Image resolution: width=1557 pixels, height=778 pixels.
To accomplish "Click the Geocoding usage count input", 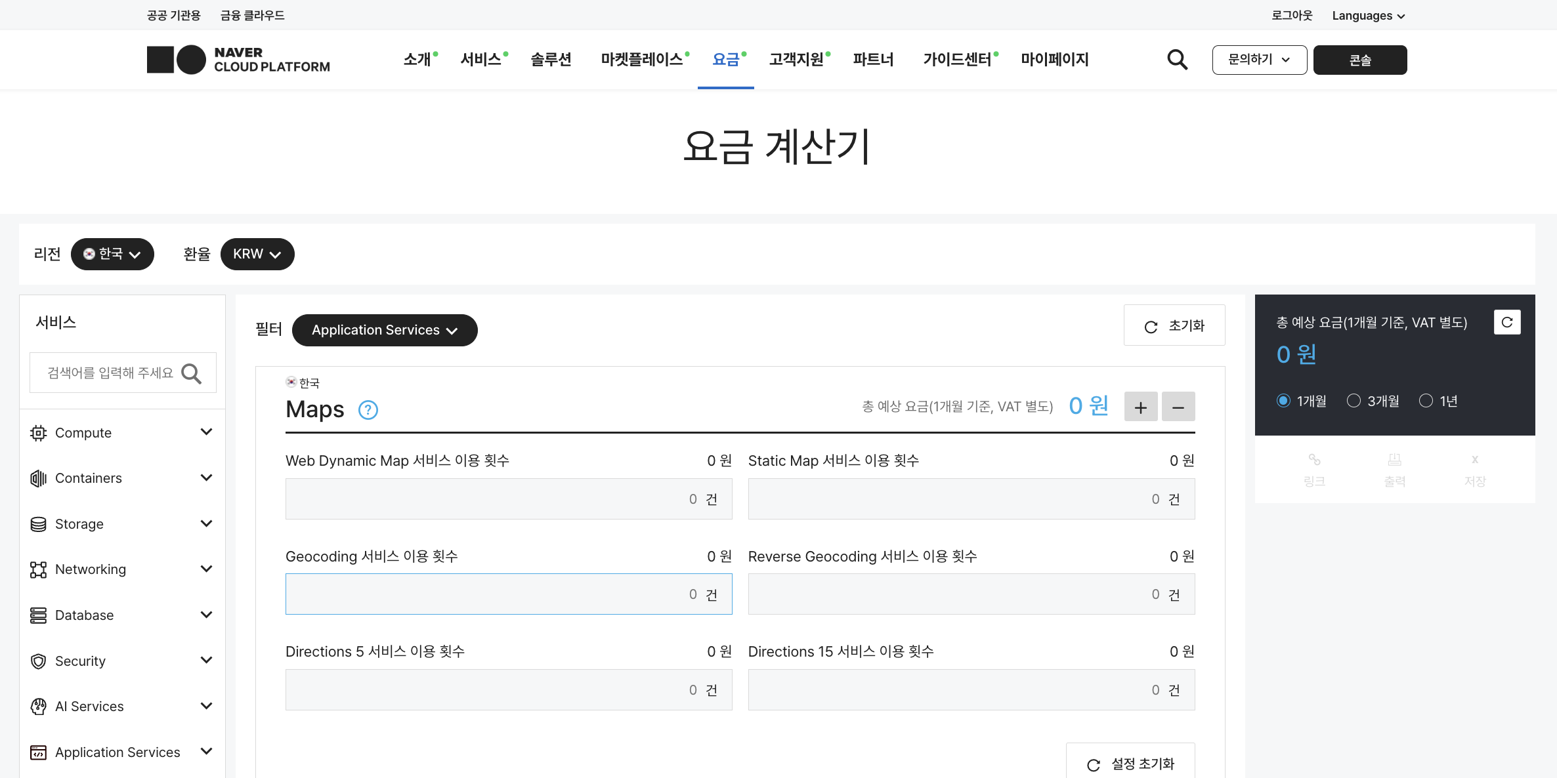I will 508,594.
